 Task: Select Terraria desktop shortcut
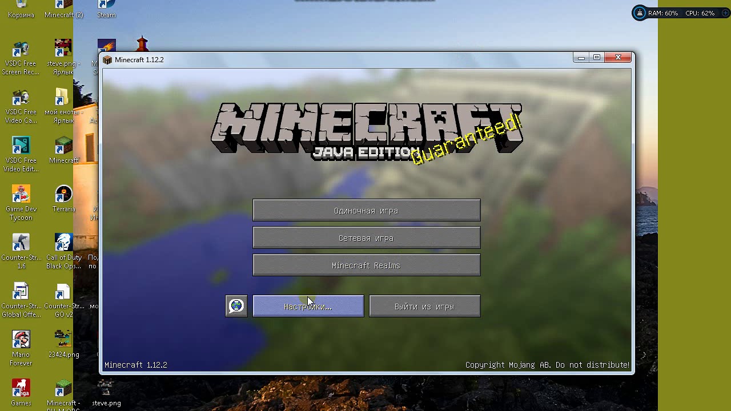(63, 199)
